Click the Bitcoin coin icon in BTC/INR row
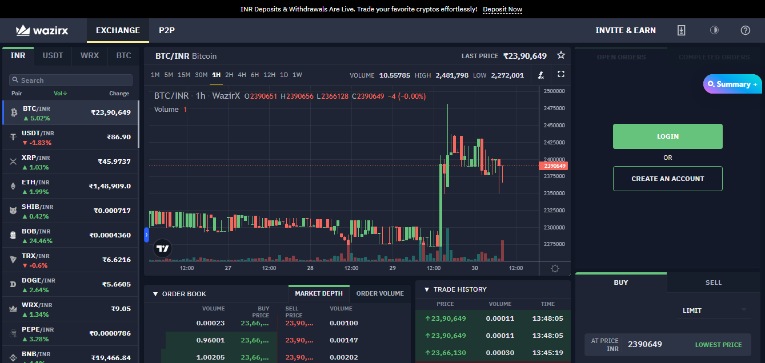This screenshot has height=363, width=765. coord(14,112)
